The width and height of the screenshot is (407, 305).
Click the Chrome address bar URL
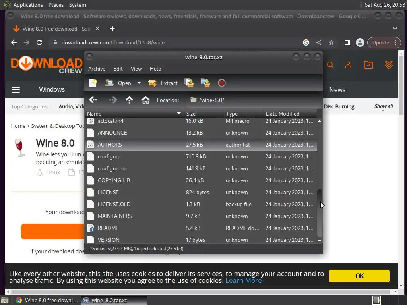click(x=113, y=42)
